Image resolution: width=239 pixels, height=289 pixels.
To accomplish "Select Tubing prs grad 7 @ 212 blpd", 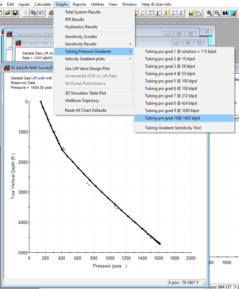I will click(x=184, y=96).
